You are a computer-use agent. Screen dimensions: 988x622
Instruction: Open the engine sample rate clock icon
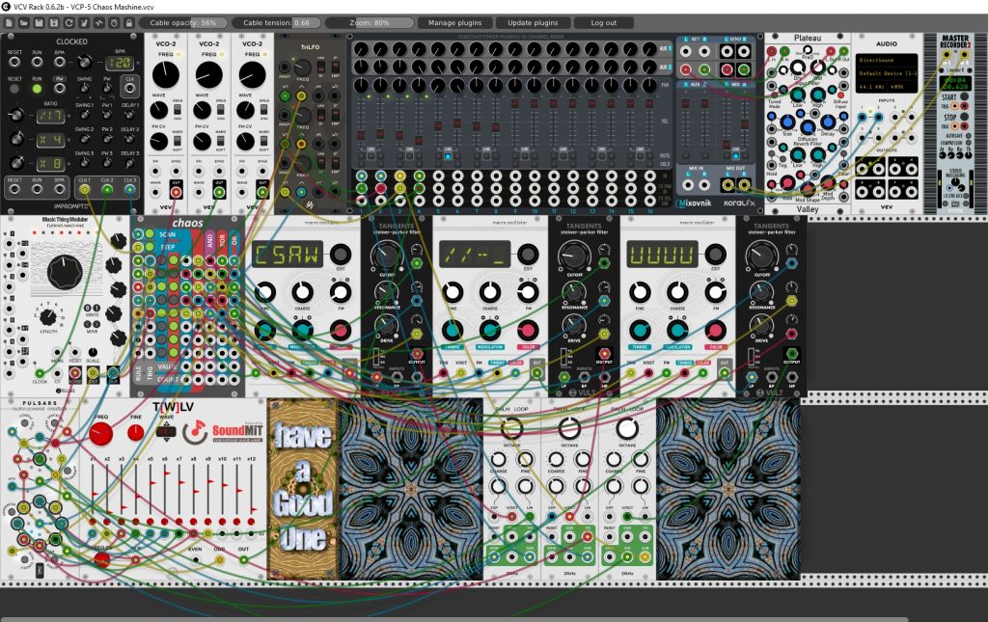(x=114, y=23)
